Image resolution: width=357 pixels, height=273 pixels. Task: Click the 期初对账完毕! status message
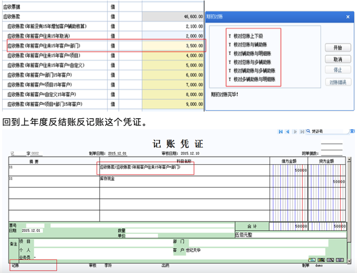point(225,94)
